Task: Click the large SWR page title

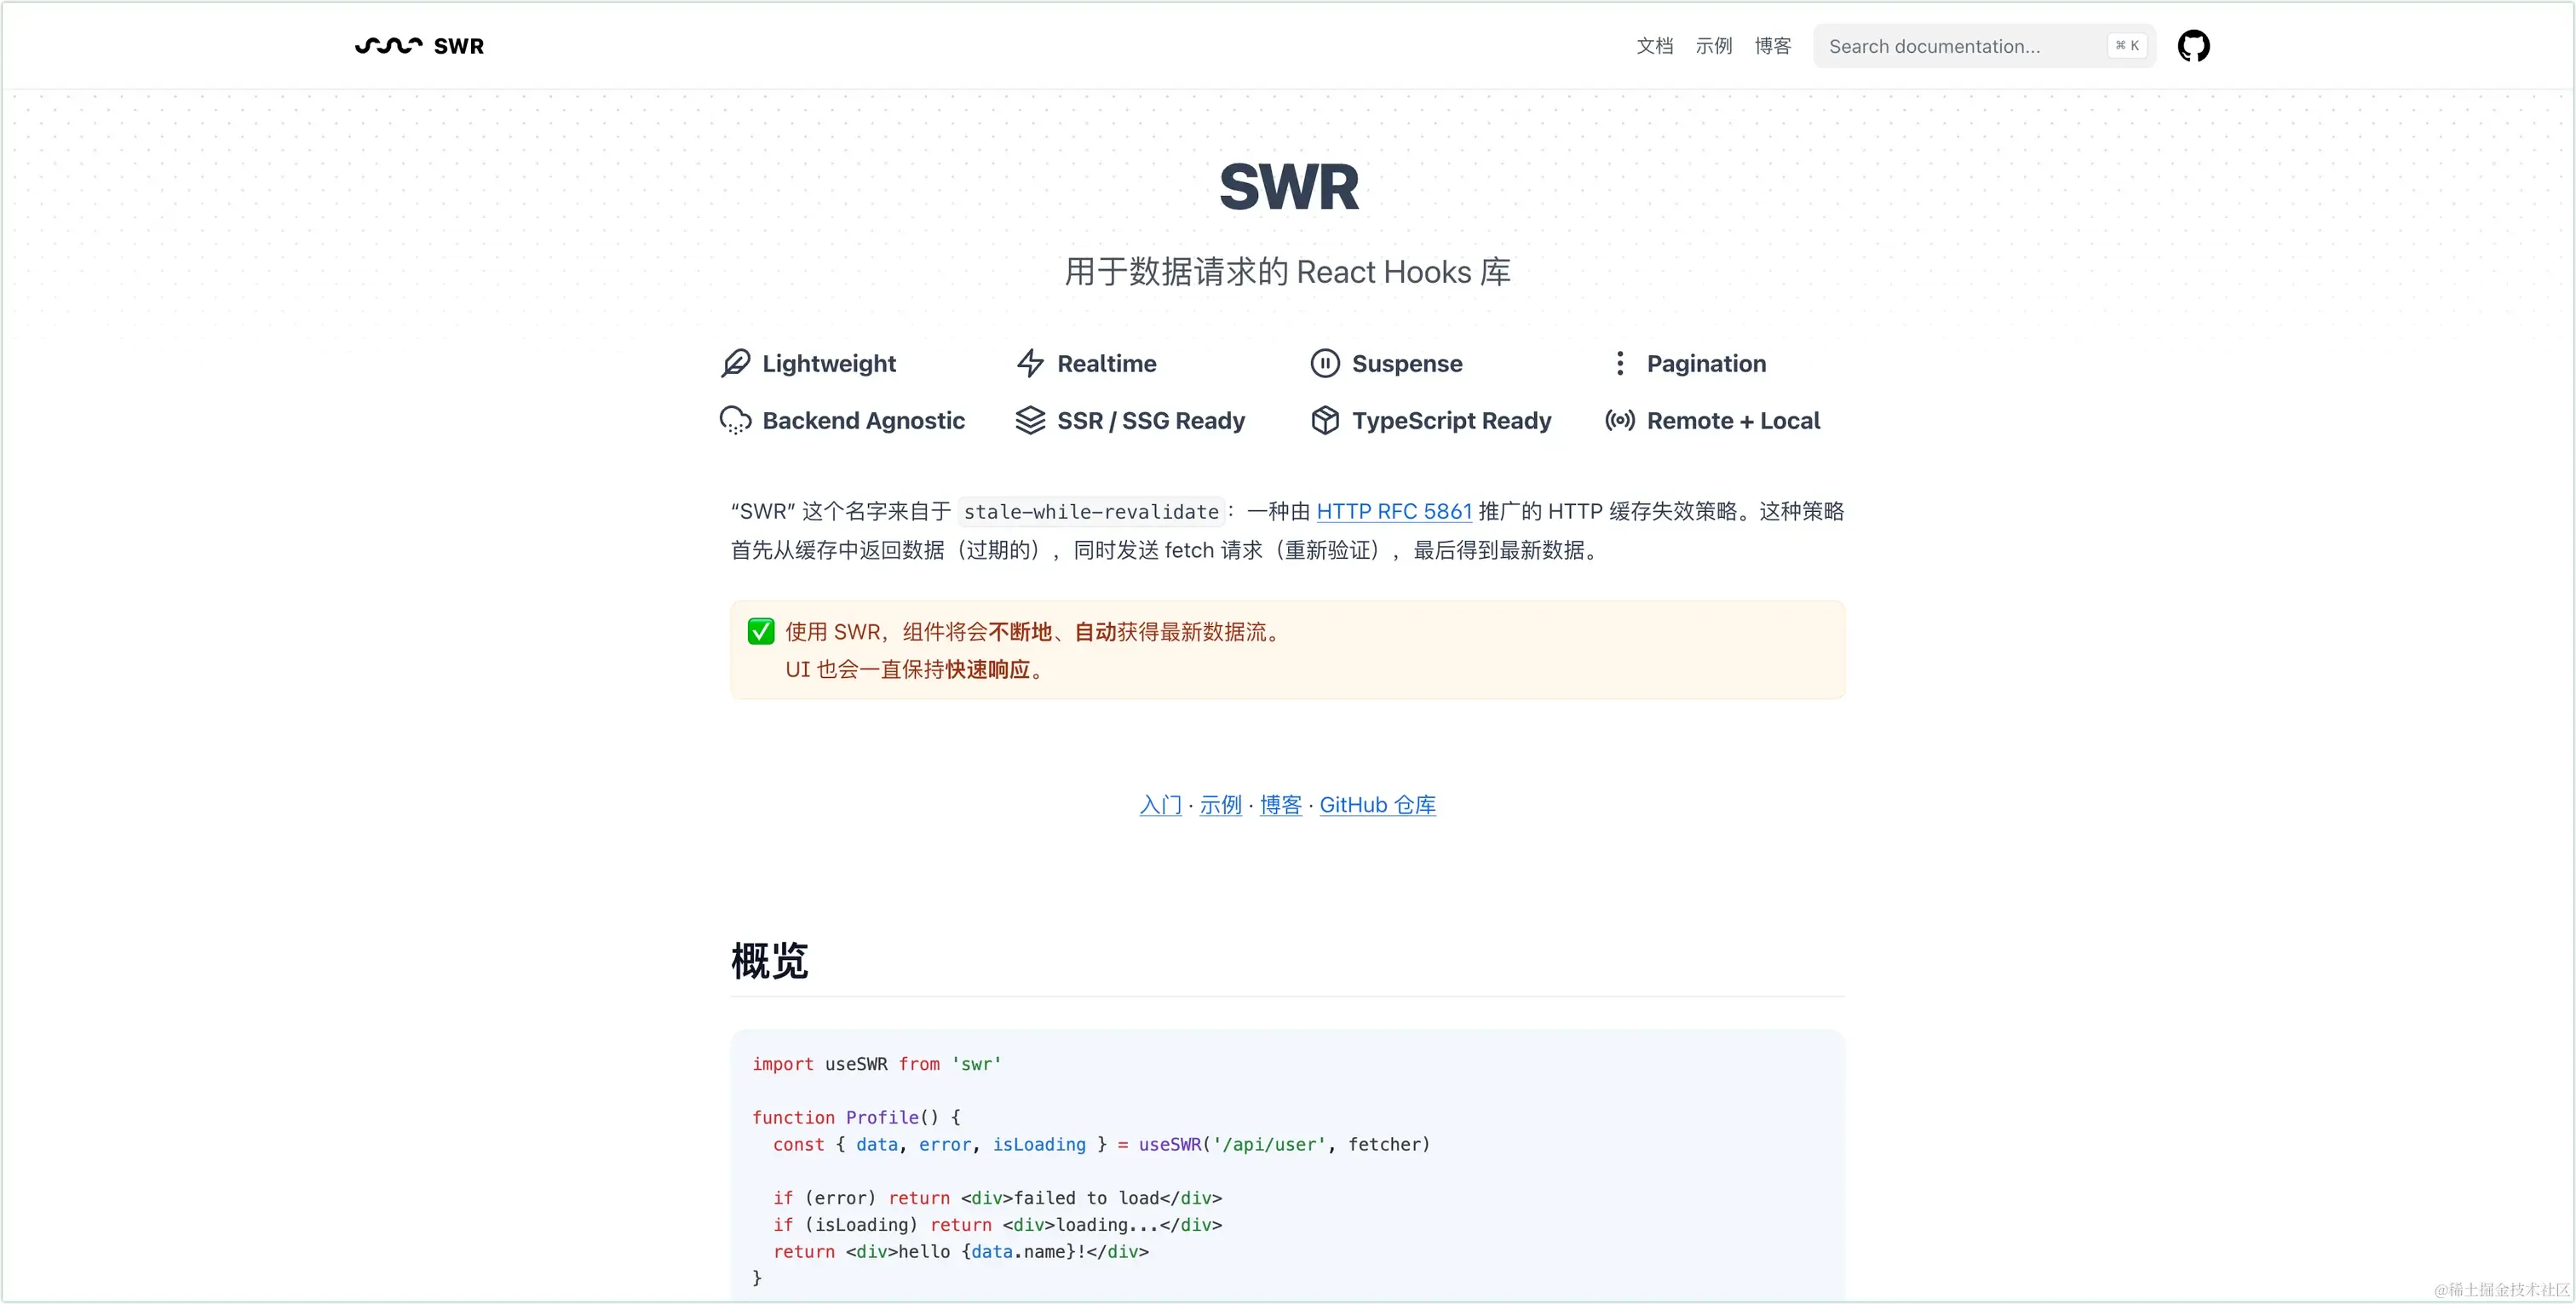Action: [x=1289, y=187]
